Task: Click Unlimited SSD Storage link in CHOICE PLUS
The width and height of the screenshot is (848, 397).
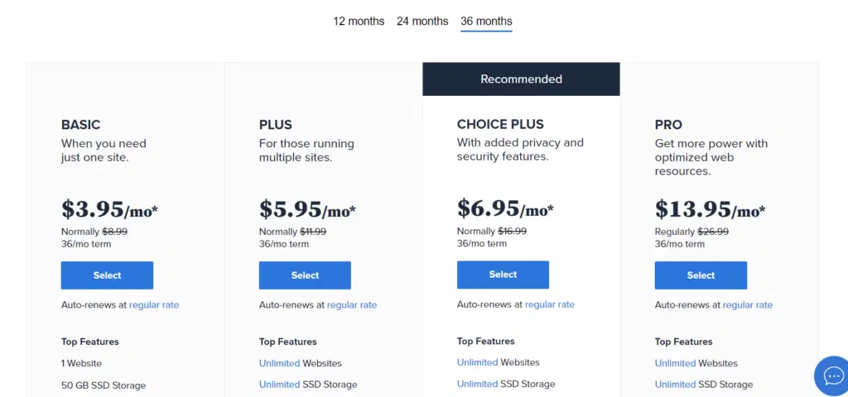Action: (477, 384)
